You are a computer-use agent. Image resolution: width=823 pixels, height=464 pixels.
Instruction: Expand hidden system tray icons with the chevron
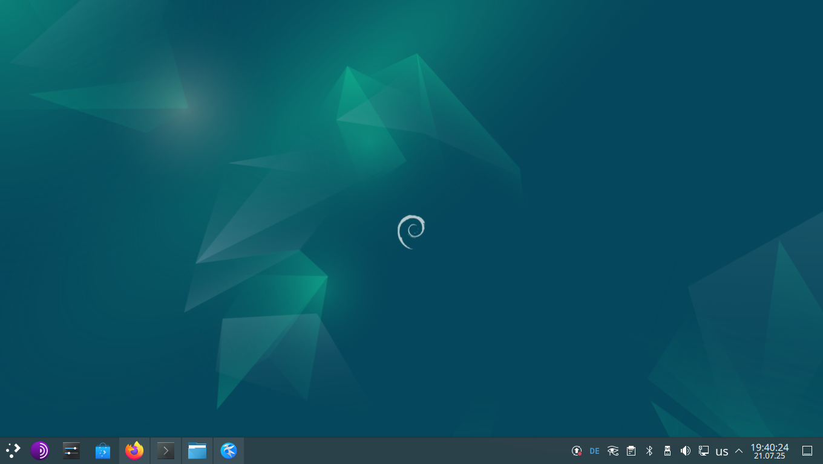tap(739, 451)
